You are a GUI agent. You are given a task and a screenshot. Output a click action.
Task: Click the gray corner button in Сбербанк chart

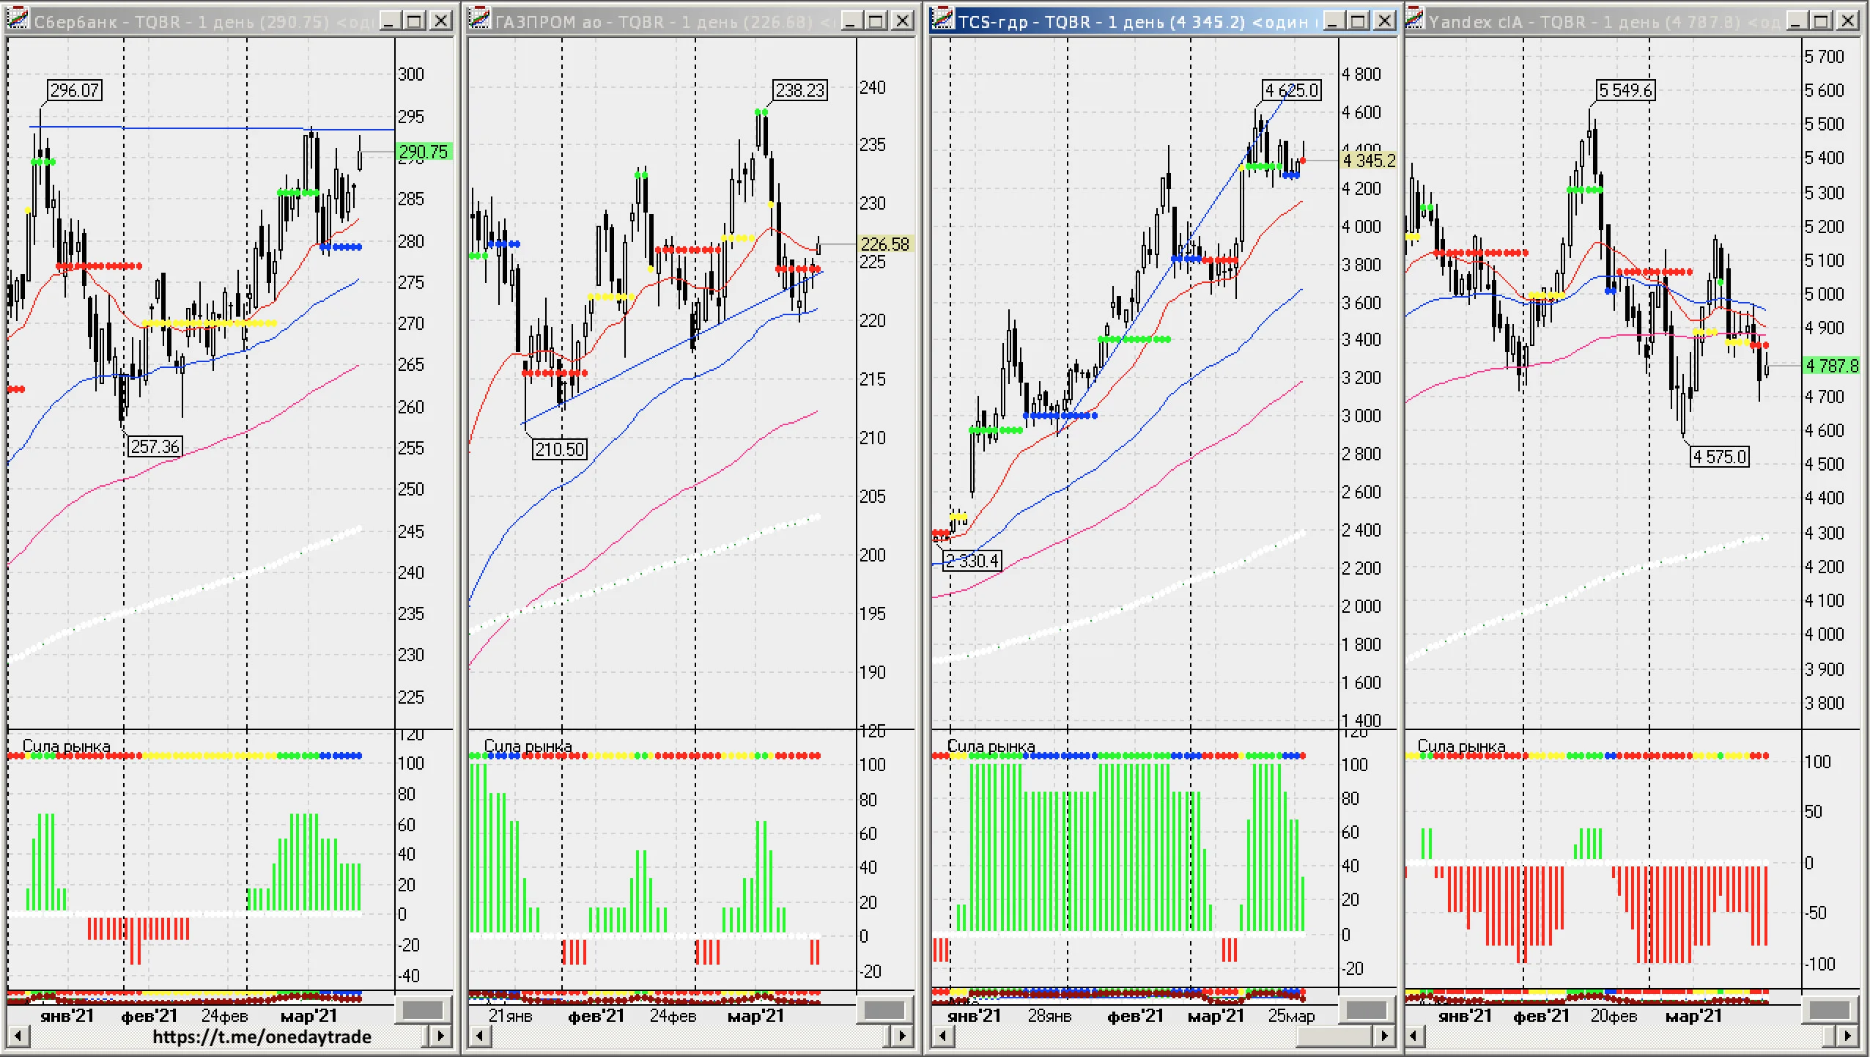pos(424,1010)
